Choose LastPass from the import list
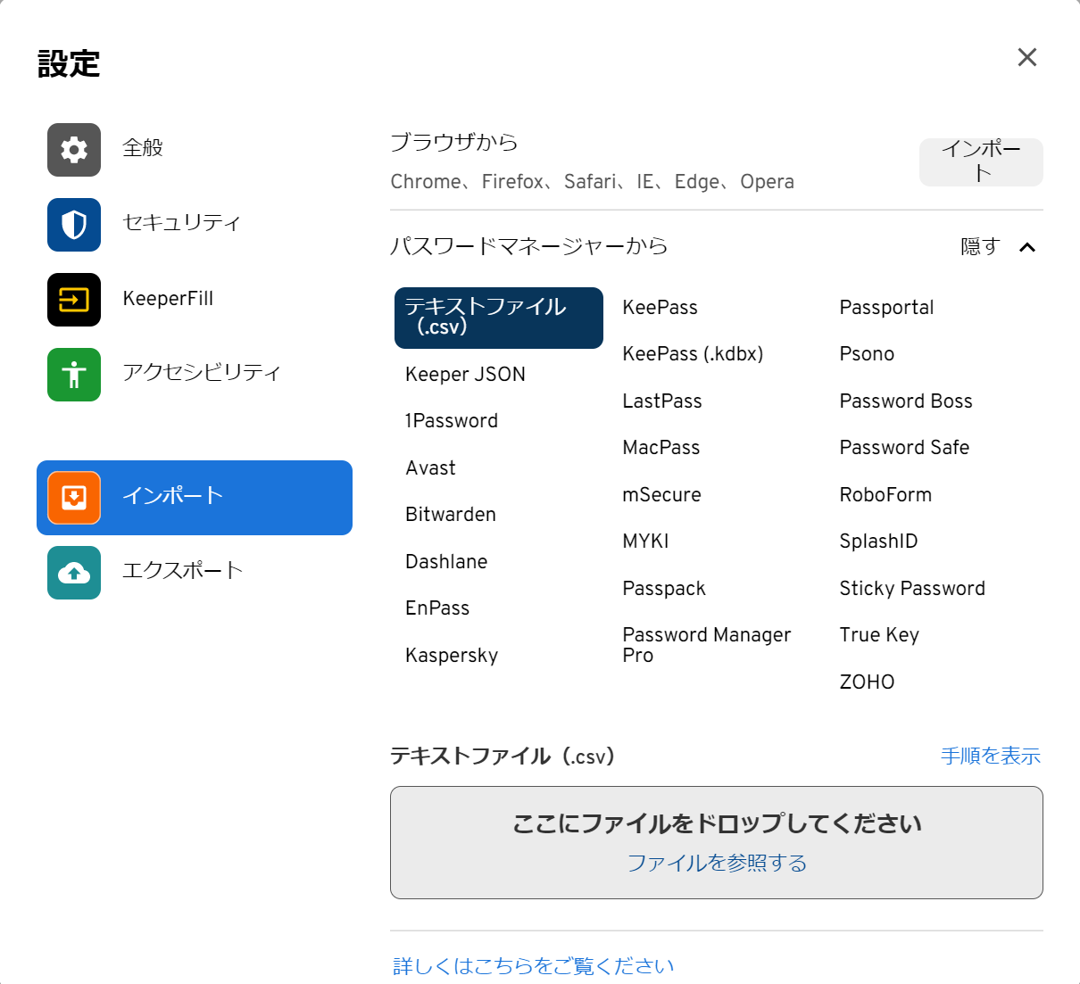This screenshot has height=984, width=1080. click(661, 401)
